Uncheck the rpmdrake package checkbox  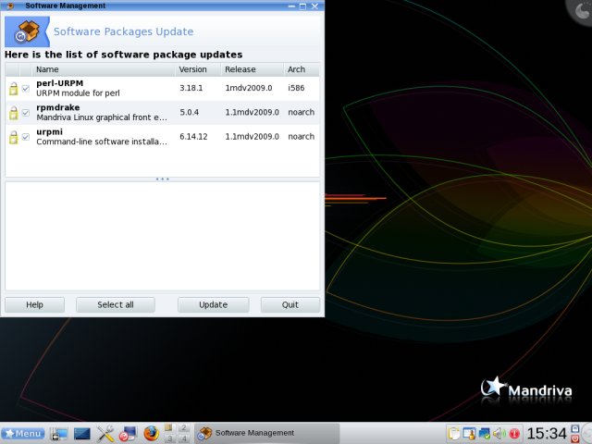point(26,113)
